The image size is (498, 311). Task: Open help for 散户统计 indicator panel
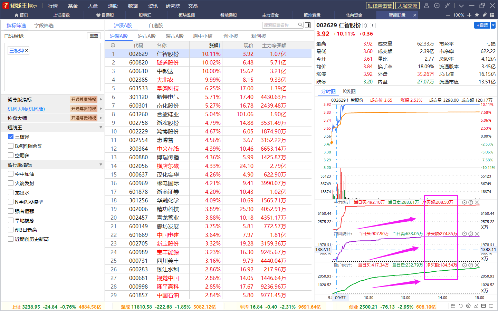470,265
